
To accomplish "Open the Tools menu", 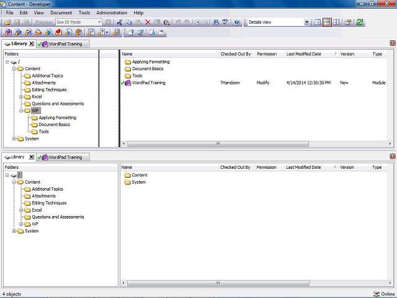I will coord(84,12).
